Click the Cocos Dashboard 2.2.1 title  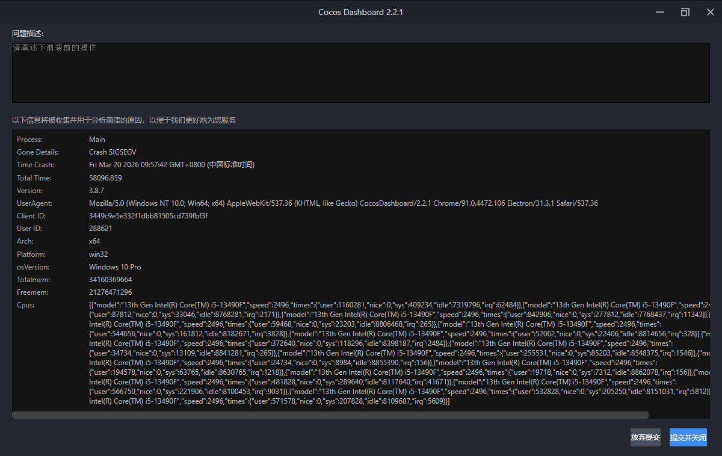[360, 12]
